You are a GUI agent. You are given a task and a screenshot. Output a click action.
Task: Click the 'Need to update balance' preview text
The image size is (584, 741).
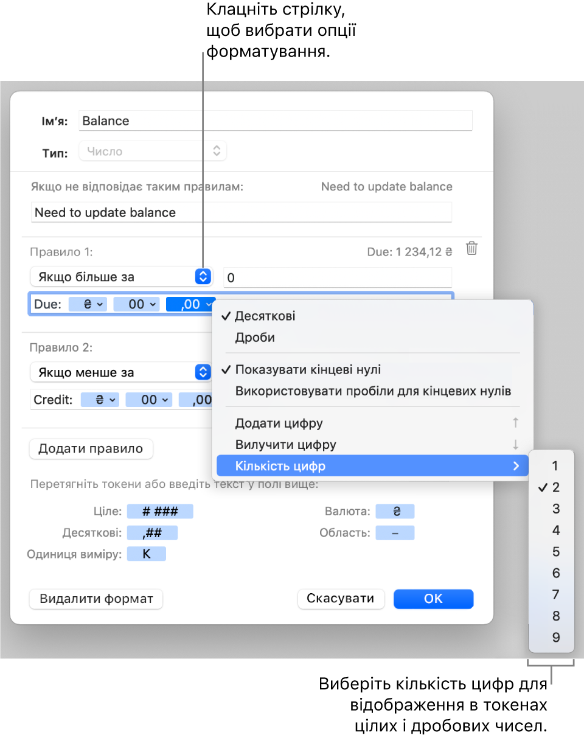pos(387,187)
